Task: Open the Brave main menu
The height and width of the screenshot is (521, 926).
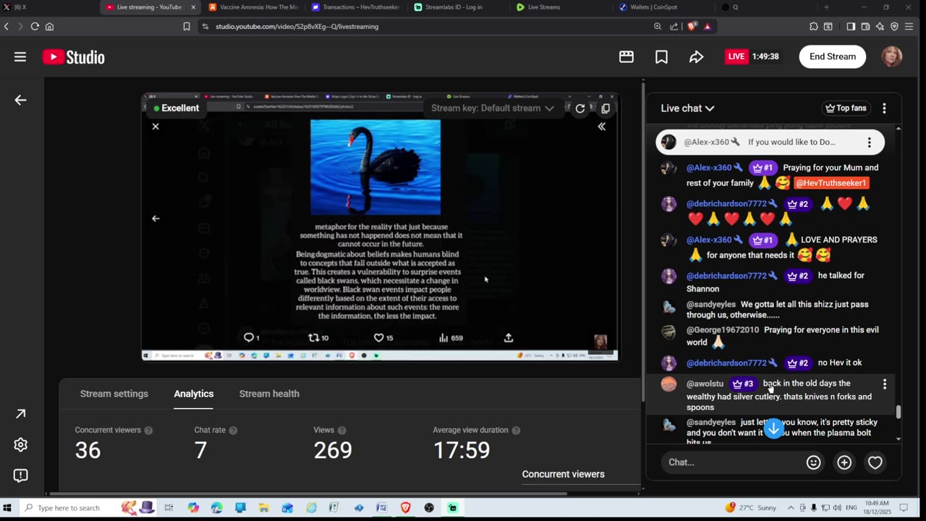Action: click(910, 27)
